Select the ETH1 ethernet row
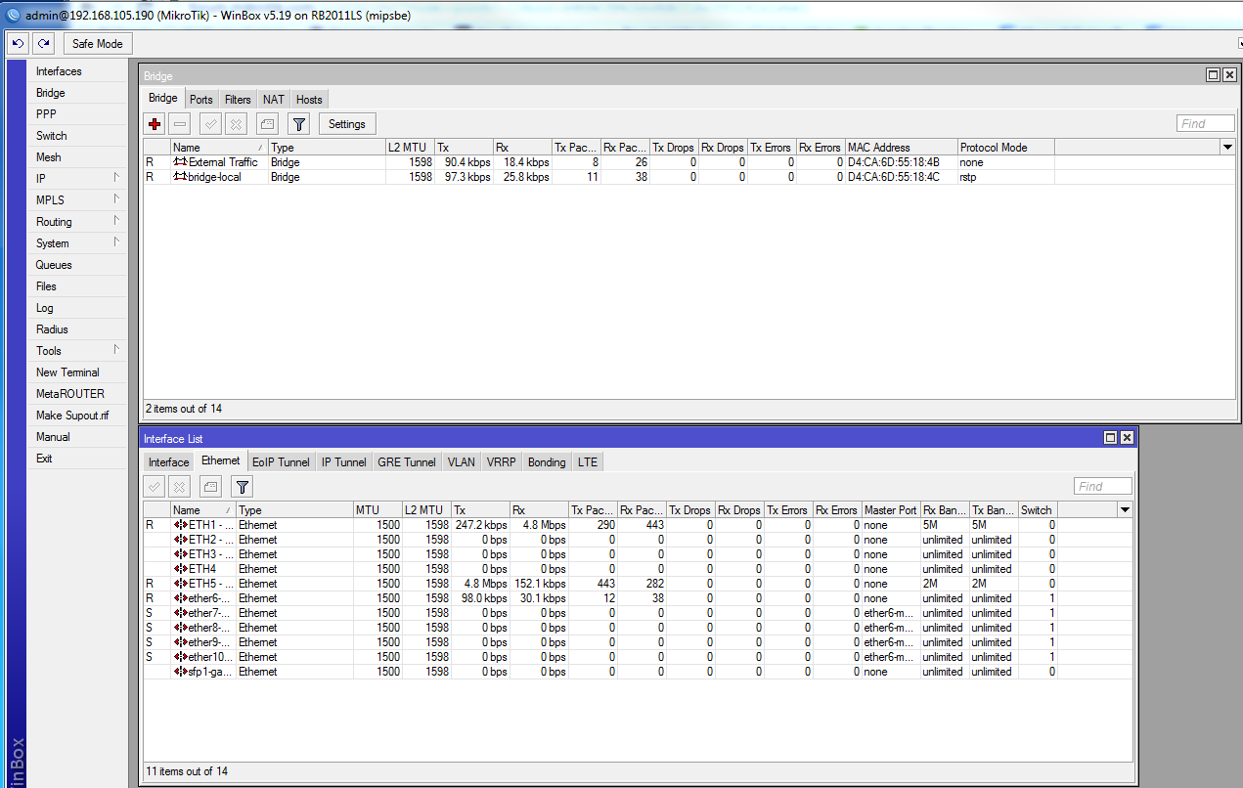This screenshot has width=1243, height=788. pos(638,525)
